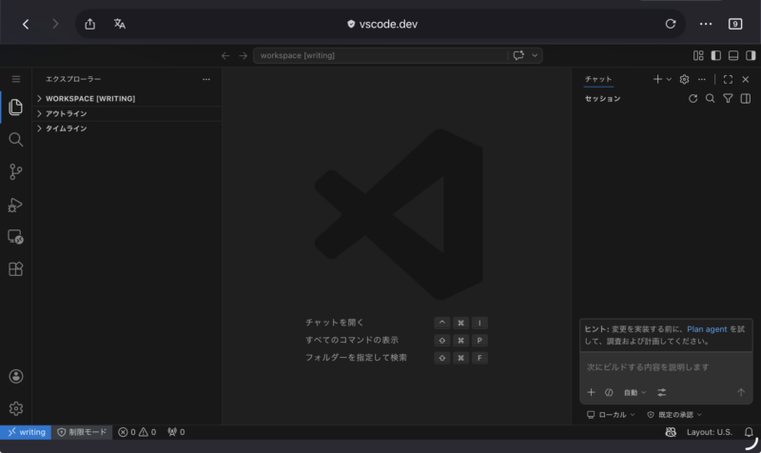The width and height of the screenshot is (761, 453).
Task: Open Explorer views and more actions menu
Action: [206, 79]
